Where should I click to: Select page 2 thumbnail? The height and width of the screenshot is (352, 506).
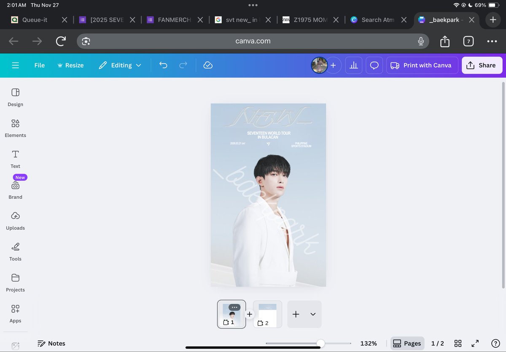point(267,315)
